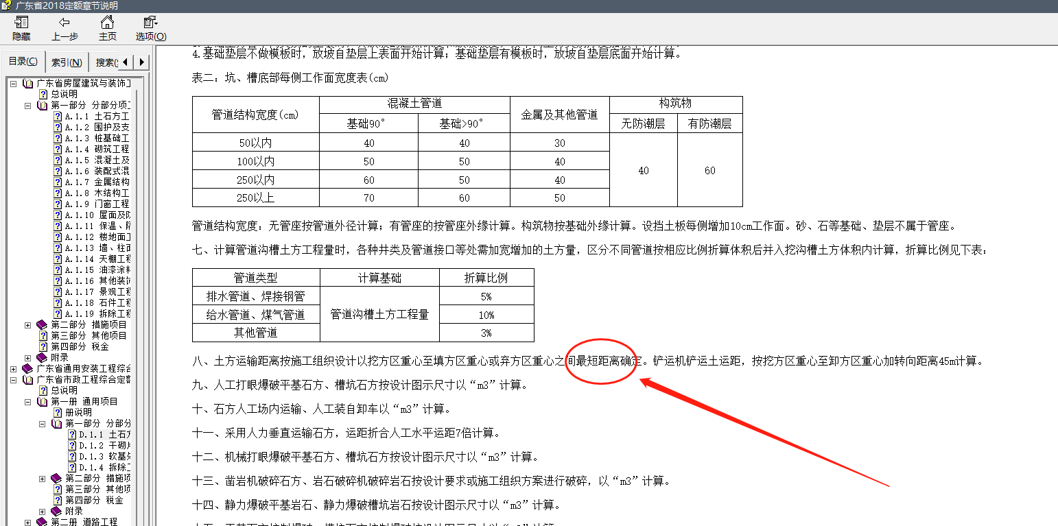Open topic icon for A.1.15 油漆涂料
The image size is (1058, 526).
pos(58,270)
